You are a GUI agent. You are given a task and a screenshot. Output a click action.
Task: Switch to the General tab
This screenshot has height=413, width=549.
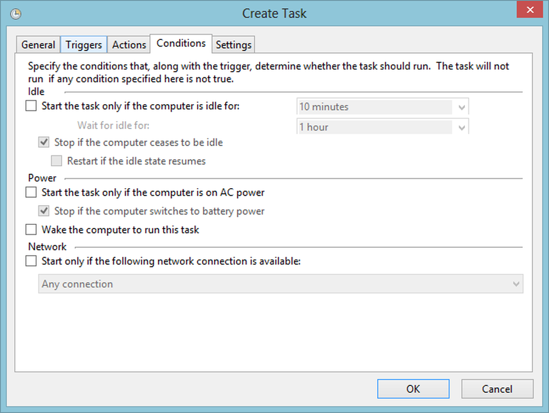tap(38, 45)
